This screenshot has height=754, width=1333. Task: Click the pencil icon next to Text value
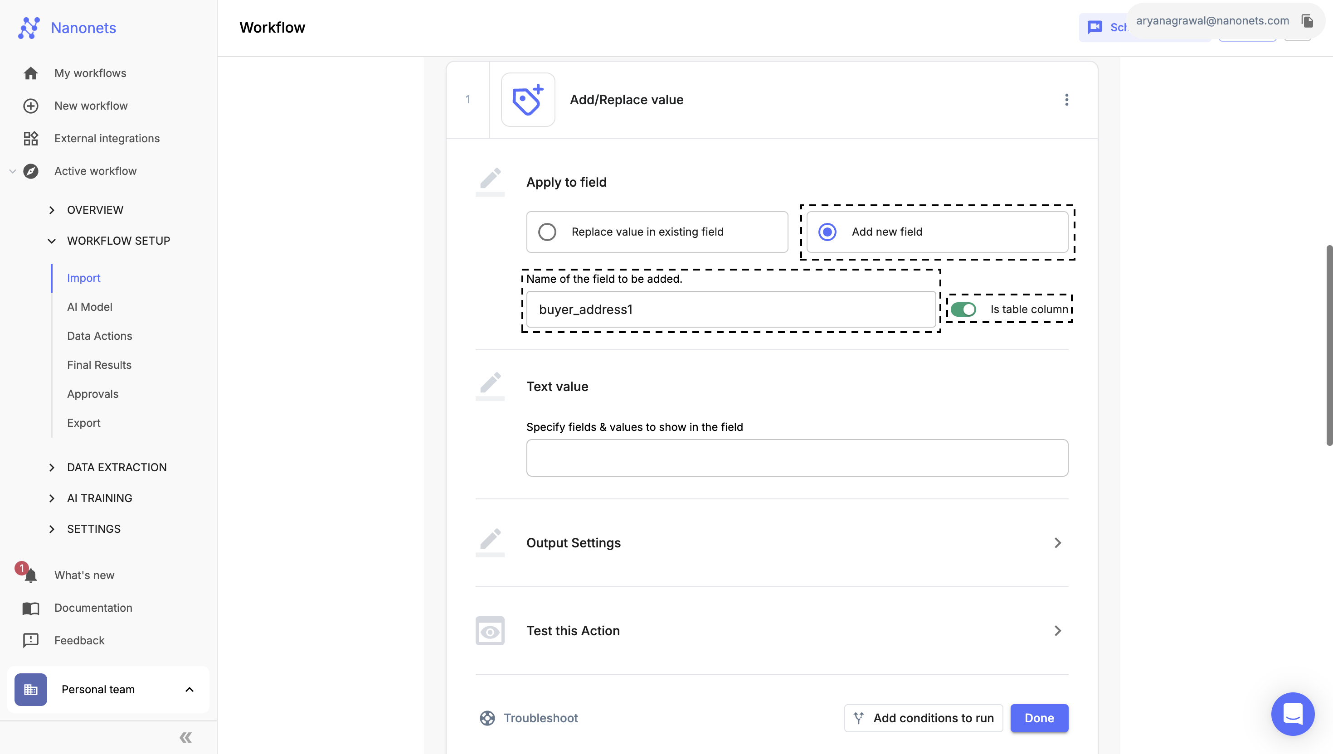tap(491, 385)
